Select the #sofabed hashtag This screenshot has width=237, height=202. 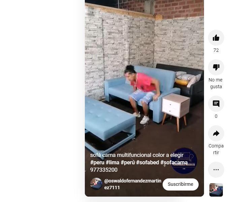(147, 163)
